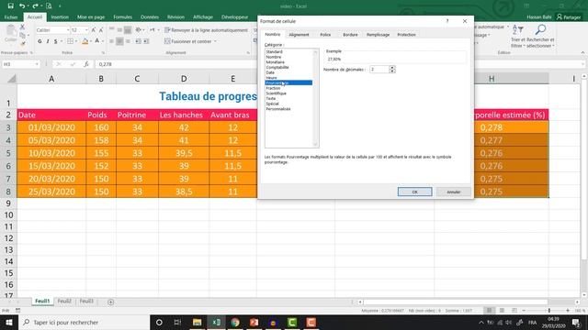This screenshot has width=588, height=330.
Task: Open Trier et filtrer dropdown
Action: 518,36
